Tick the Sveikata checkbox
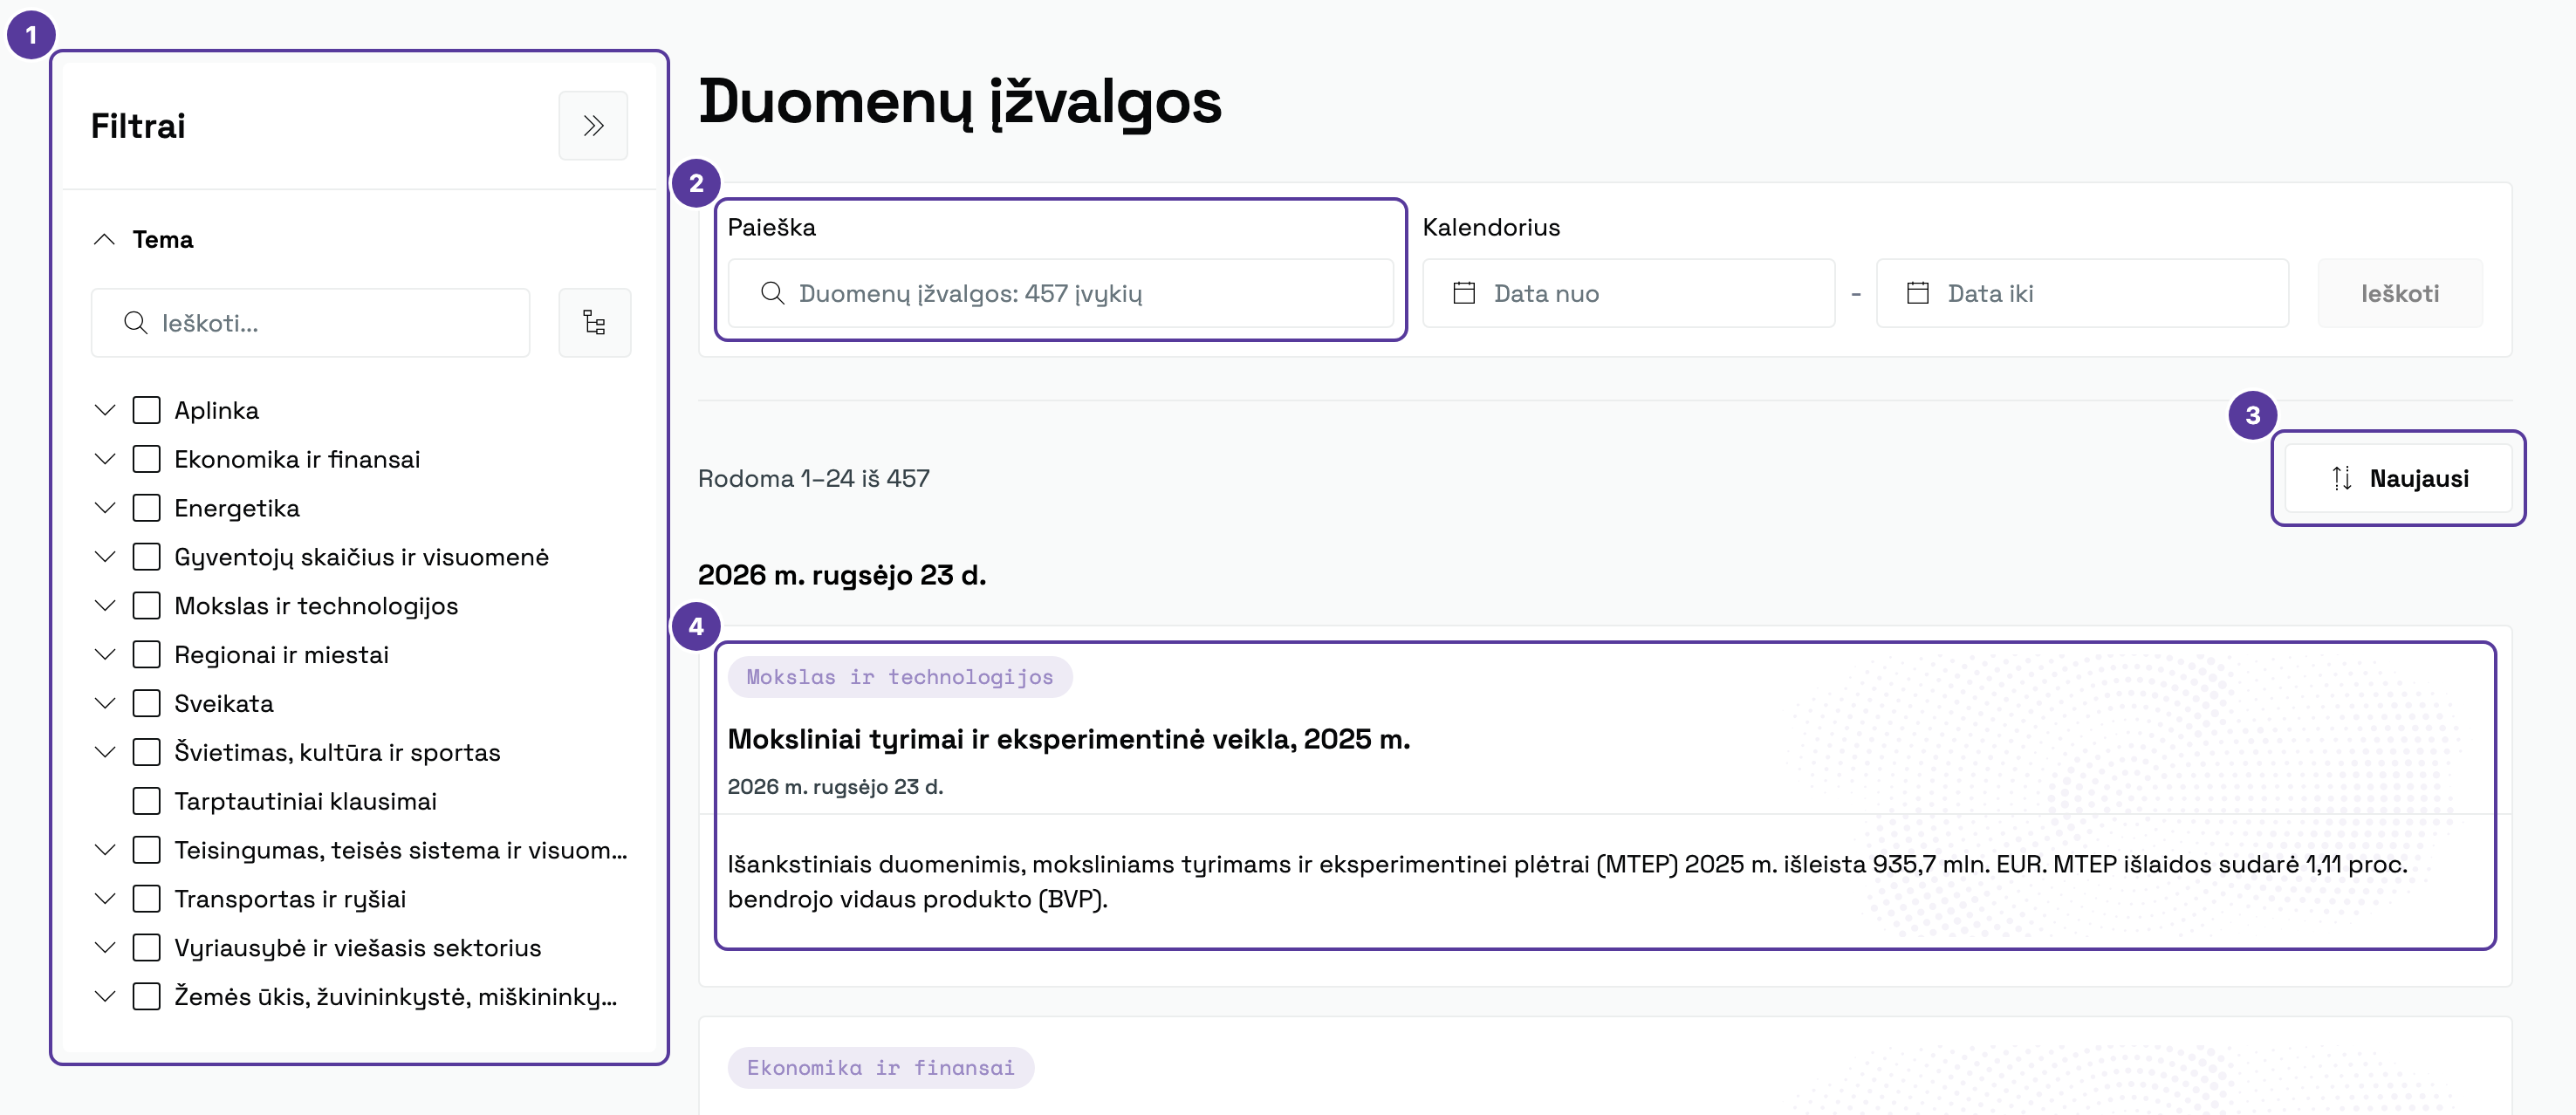Viewport: 2576px width, 1115px height. click(147, 704)
